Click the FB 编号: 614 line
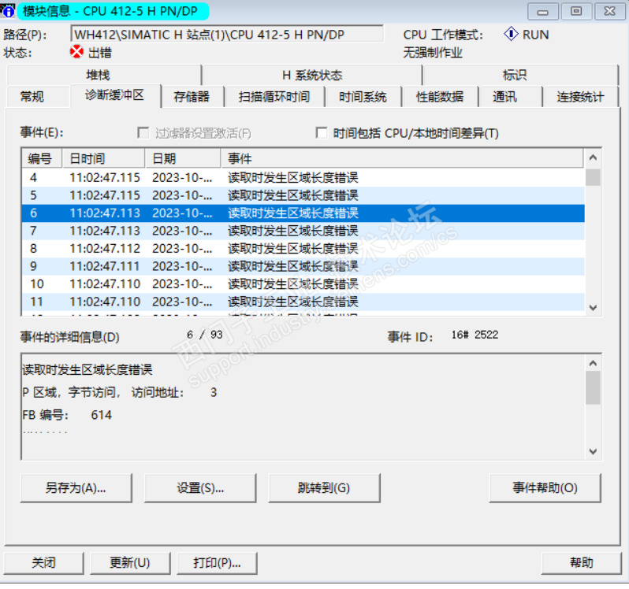Viewport: 629px width, 589px height. (67, 415)
